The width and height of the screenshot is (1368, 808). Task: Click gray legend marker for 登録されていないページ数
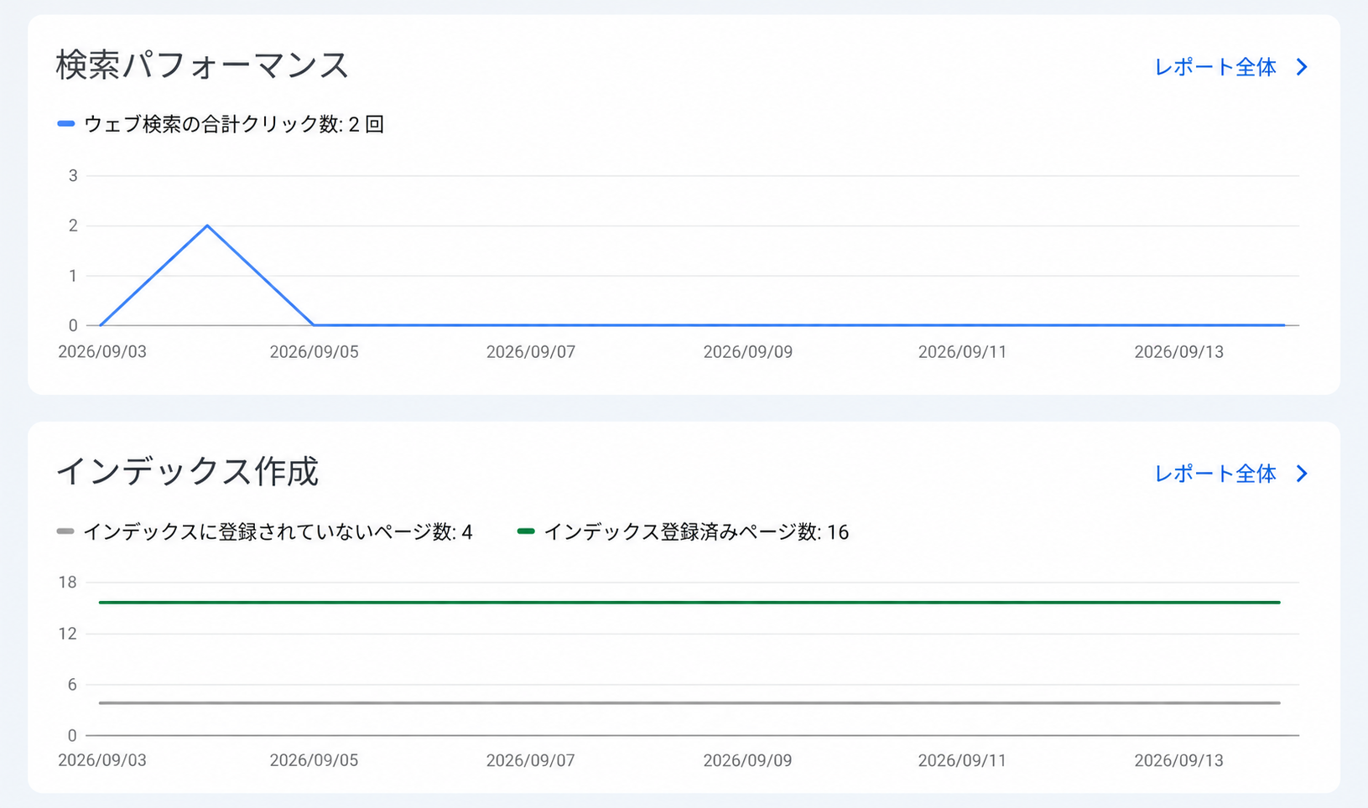click(65, 531)
